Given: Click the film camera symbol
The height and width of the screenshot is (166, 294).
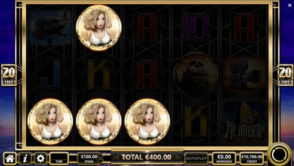Looking at the screenshot, I should (x=244, y=75).
